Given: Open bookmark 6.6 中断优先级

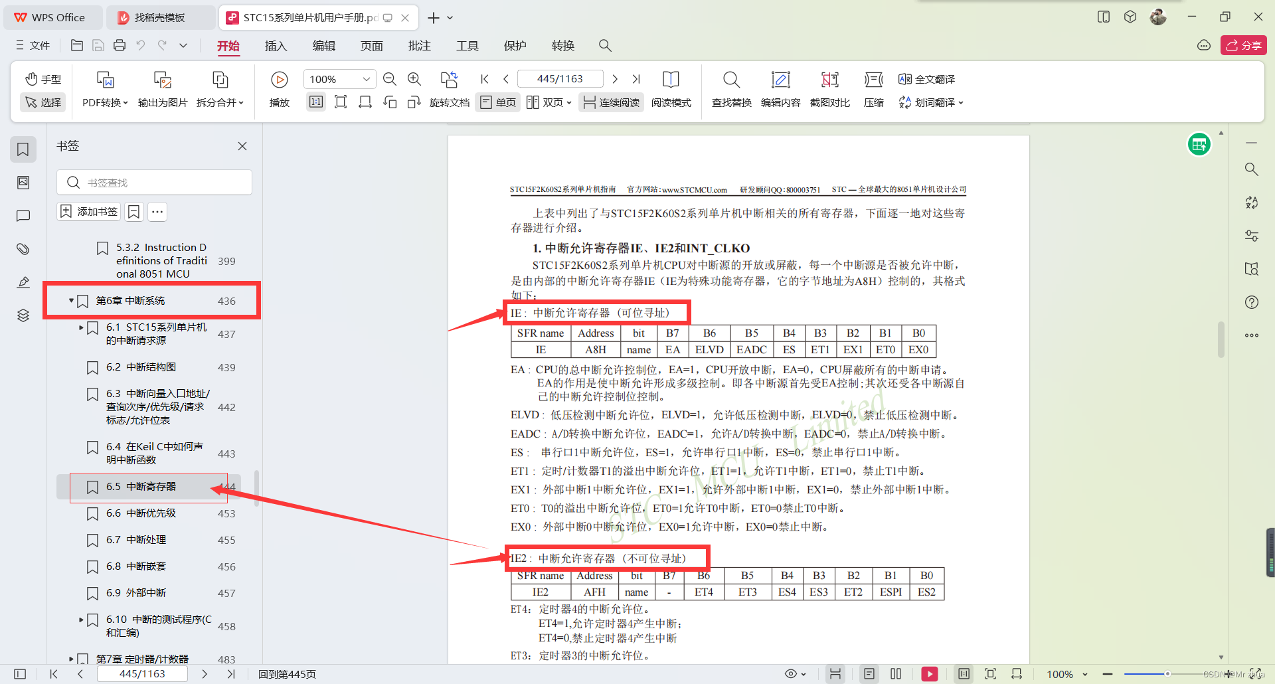Looking at the screenshot, I should [x=141, y=513].
